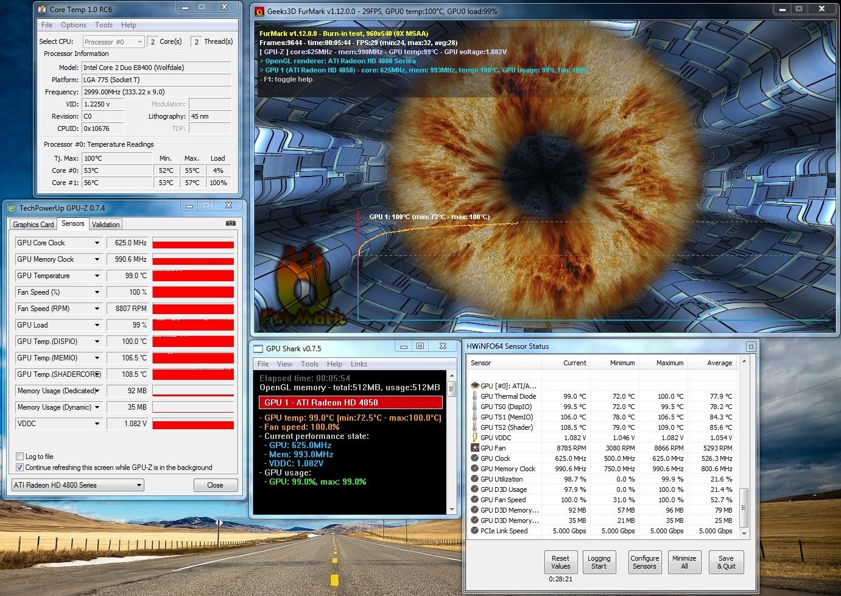Switch to the Graphics Card tab in GPU-Z

pos(33,224)
